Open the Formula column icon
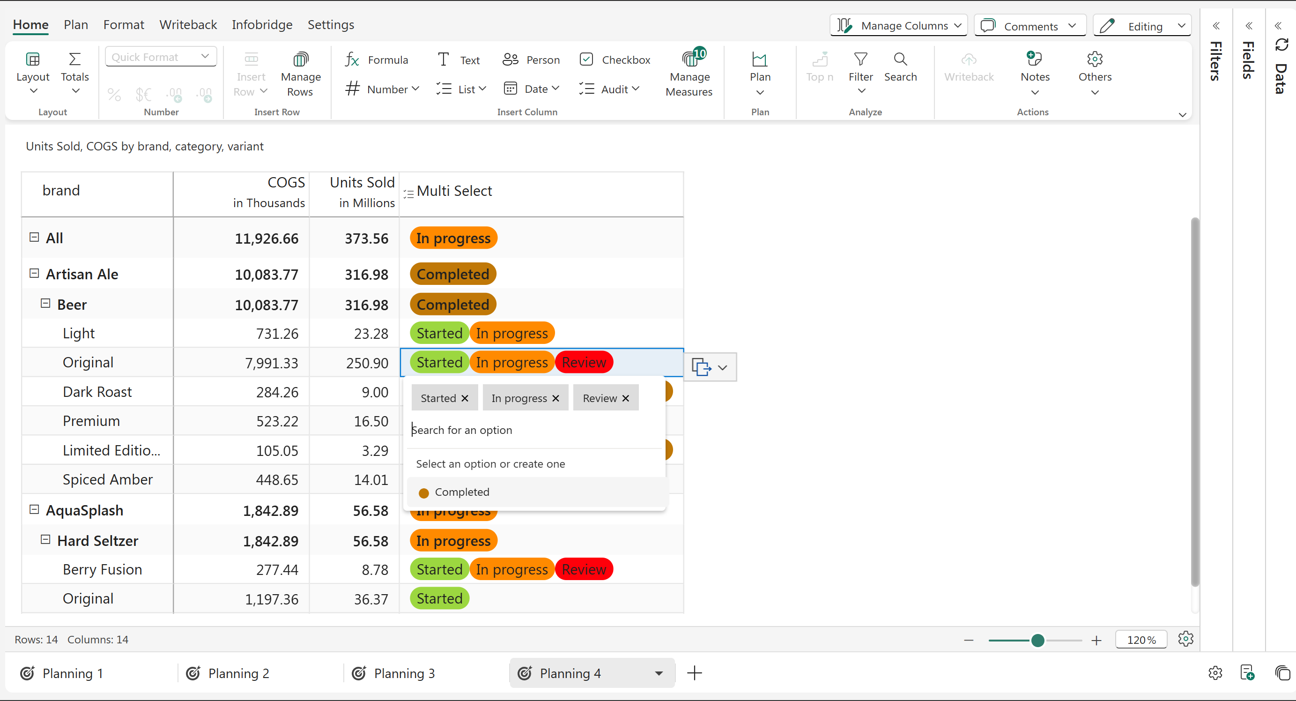 tap(352, 60)
